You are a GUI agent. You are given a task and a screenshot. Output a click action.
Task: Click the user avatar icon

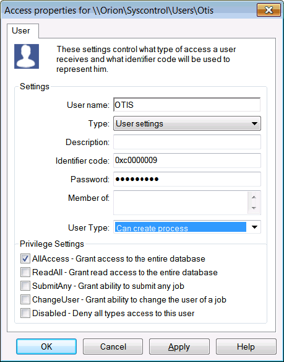pos(27,56)
